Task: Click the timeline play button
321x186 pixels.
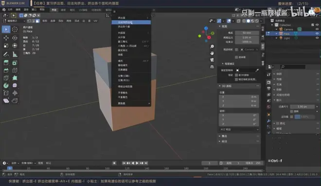Action: pyautogui.click(x=137, y=163)
